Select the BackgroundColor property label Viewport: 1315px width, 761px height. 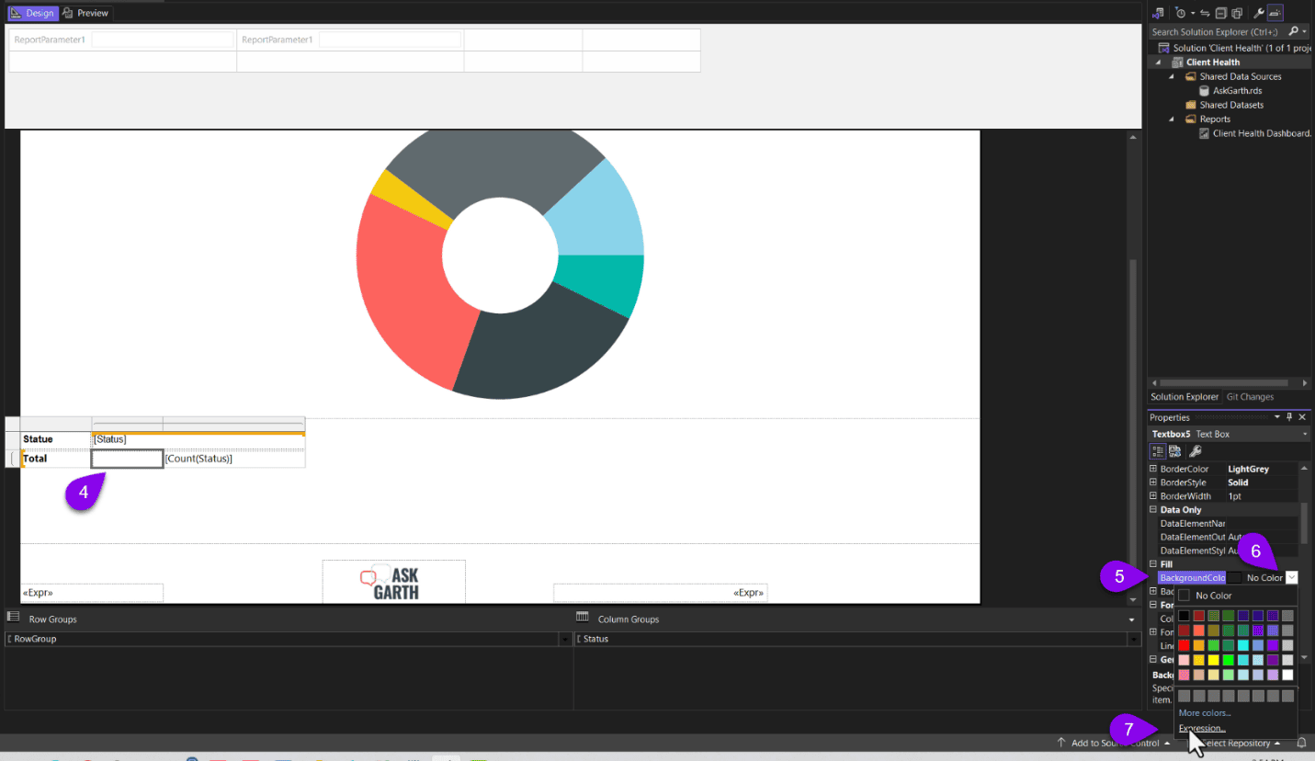1192,578
